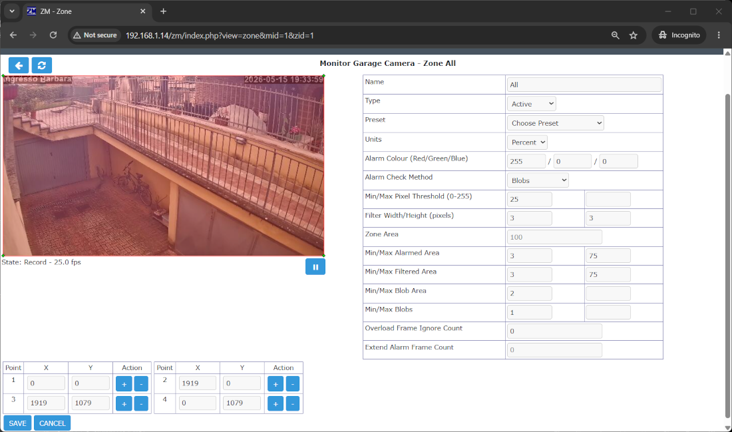
Task: Edit Point 3 Y coordinate 1079
Action: point(91,403)
